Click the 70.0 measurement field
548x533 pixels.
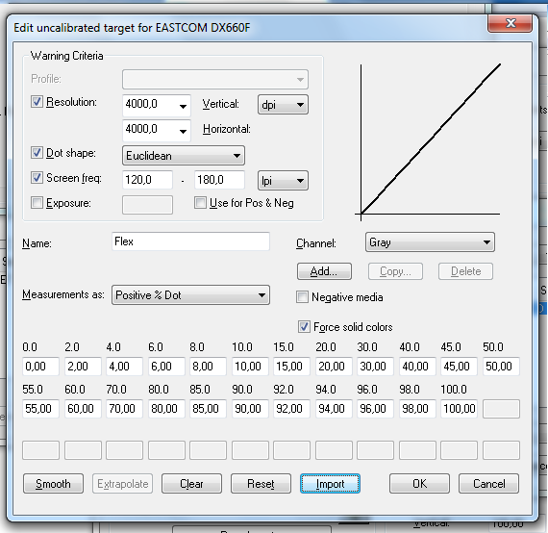point(124,409)
